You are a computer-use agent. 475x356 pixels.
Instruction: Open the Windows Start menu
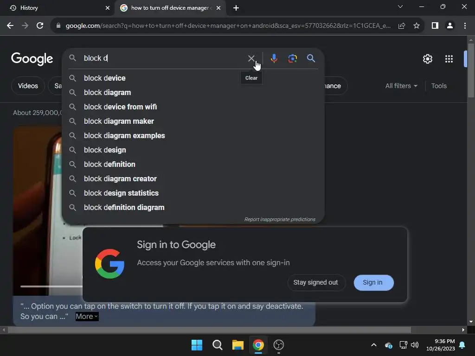pos(197,345)
